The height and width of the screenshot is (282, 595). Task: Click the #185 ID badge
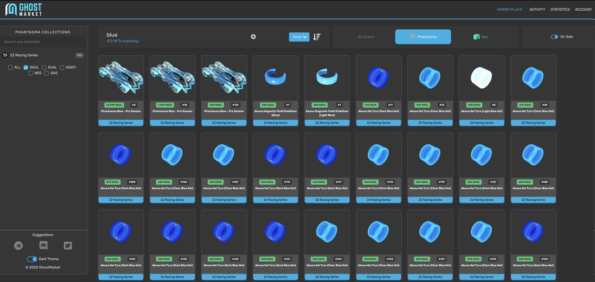[x=132, y=182]
